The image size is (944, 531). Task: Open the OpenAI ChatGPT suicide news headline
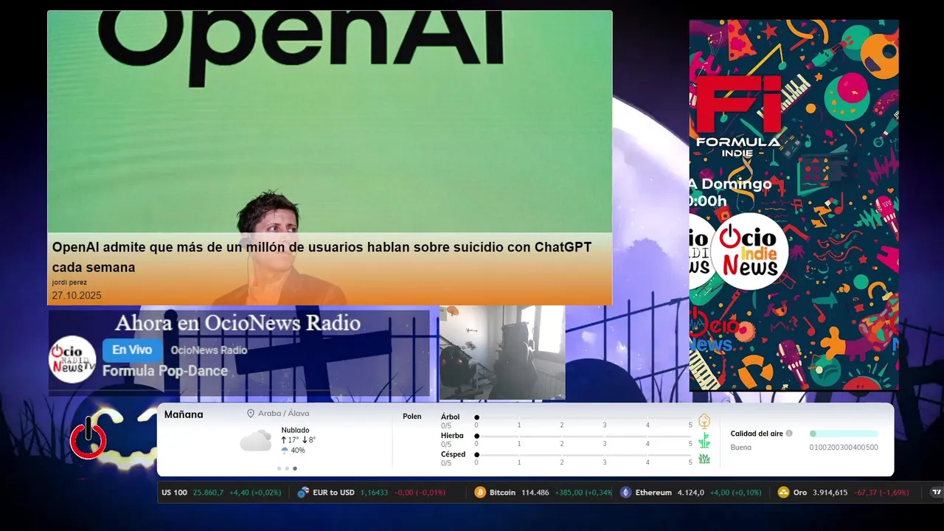(x=322, y=257)
